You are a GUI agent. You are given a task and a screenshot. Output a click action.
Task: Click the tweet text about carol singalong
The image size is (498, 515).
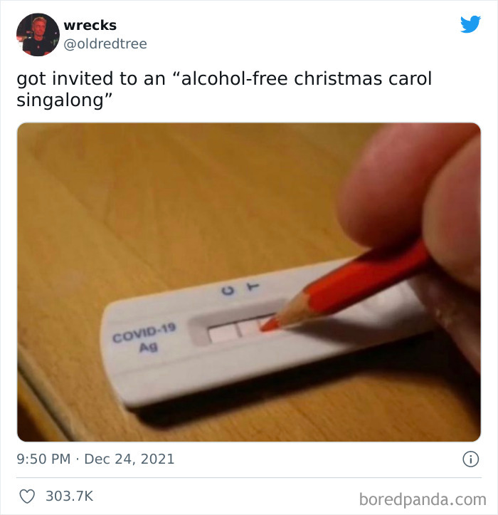pos(224,89)
